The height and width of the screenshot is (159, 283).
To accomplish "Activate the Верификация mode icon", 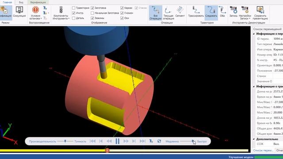I will pos(5,12).
